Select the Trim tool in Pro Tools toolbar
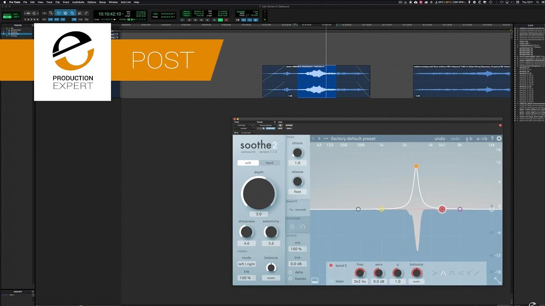Image resolution: width=545 pixels, height=306 pixels. tap(59, 13)
